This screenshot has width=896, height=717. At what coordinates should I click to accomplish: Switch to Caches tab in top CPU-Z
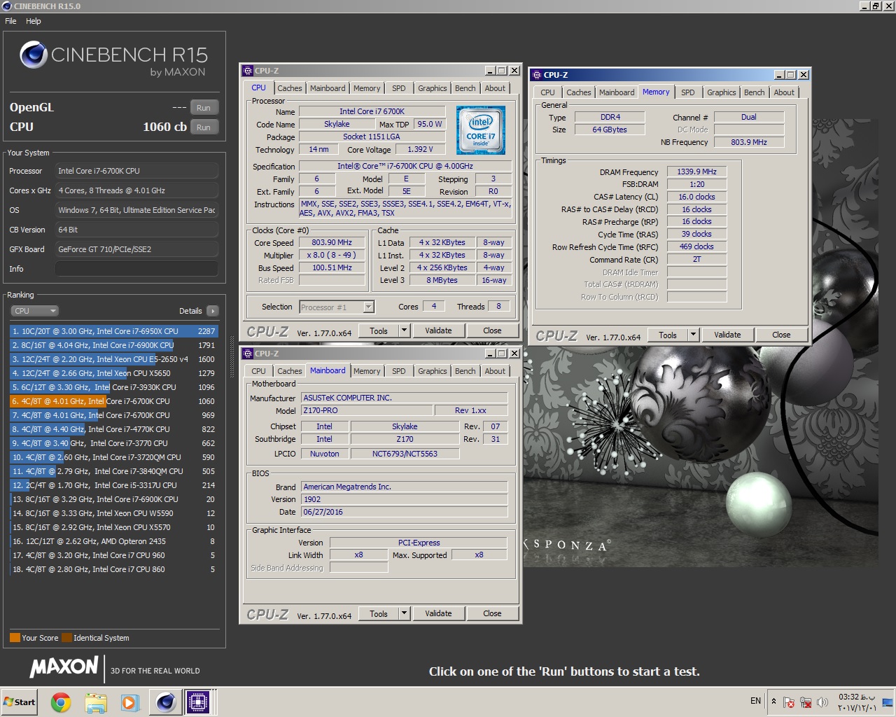[289, 88]
